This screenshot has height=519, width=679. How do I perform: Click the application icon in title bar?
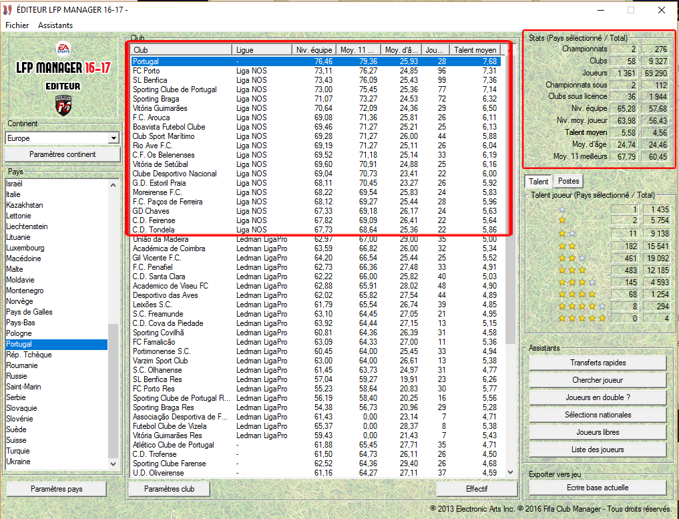pos(7,9)
